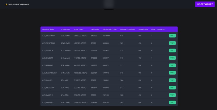Select the AZF/LAPLACE operator name

[48, 103]
